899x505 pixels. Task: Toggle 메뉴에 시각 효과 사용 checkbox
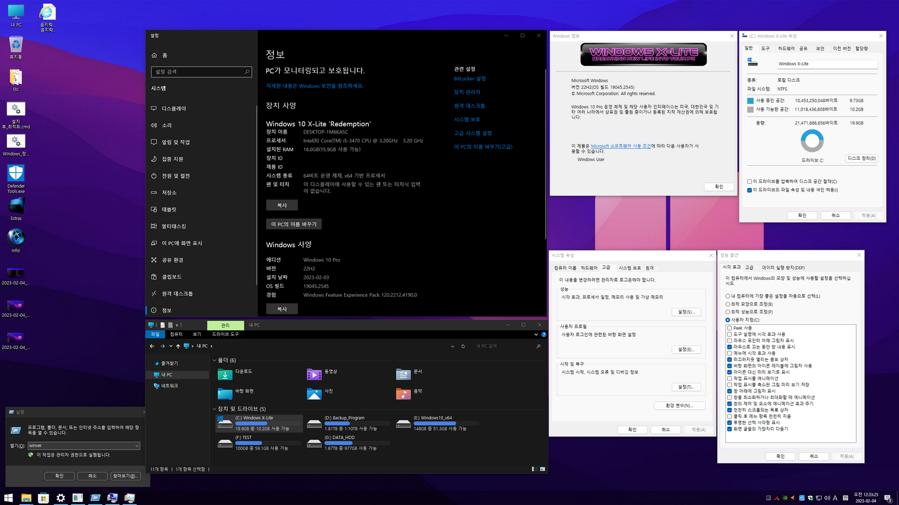point(729,353)
